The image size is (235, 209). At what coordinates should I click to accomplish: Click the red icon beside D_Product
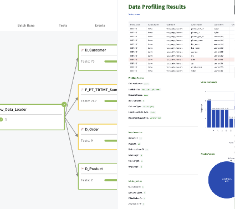pos(82,169)
